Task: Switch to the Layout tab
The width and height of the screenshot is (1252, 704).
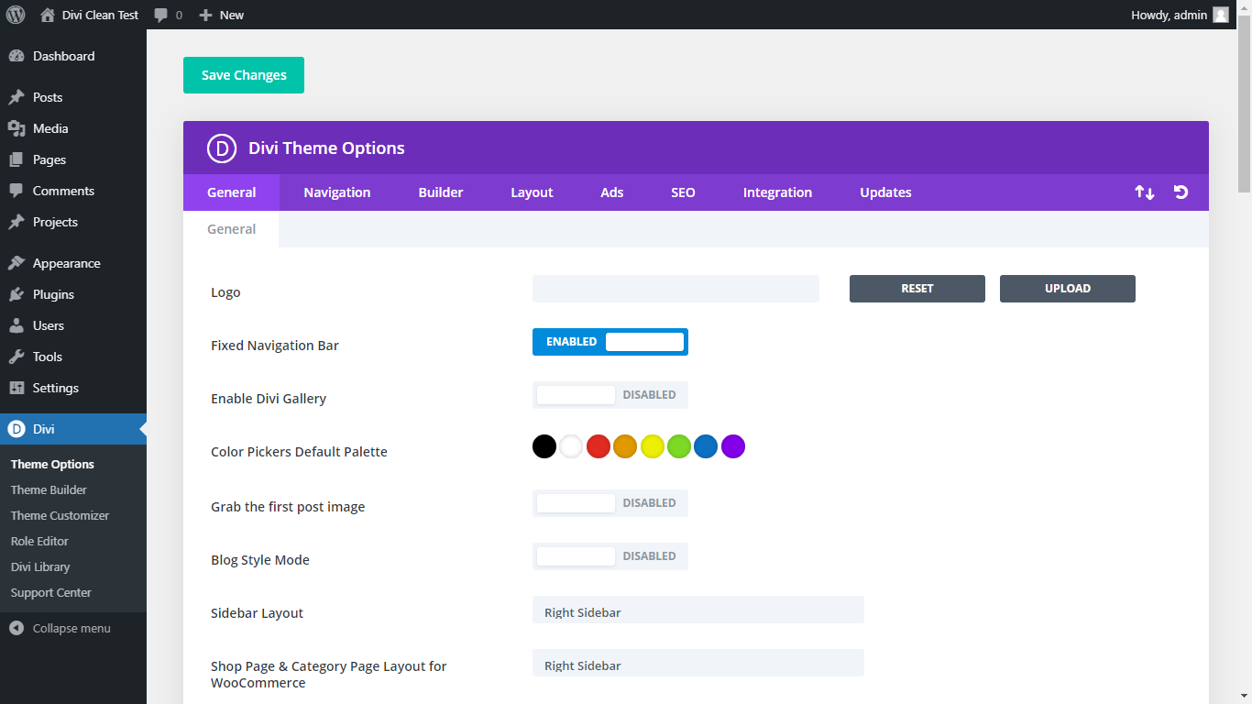Action: click(x=532, y=192)
